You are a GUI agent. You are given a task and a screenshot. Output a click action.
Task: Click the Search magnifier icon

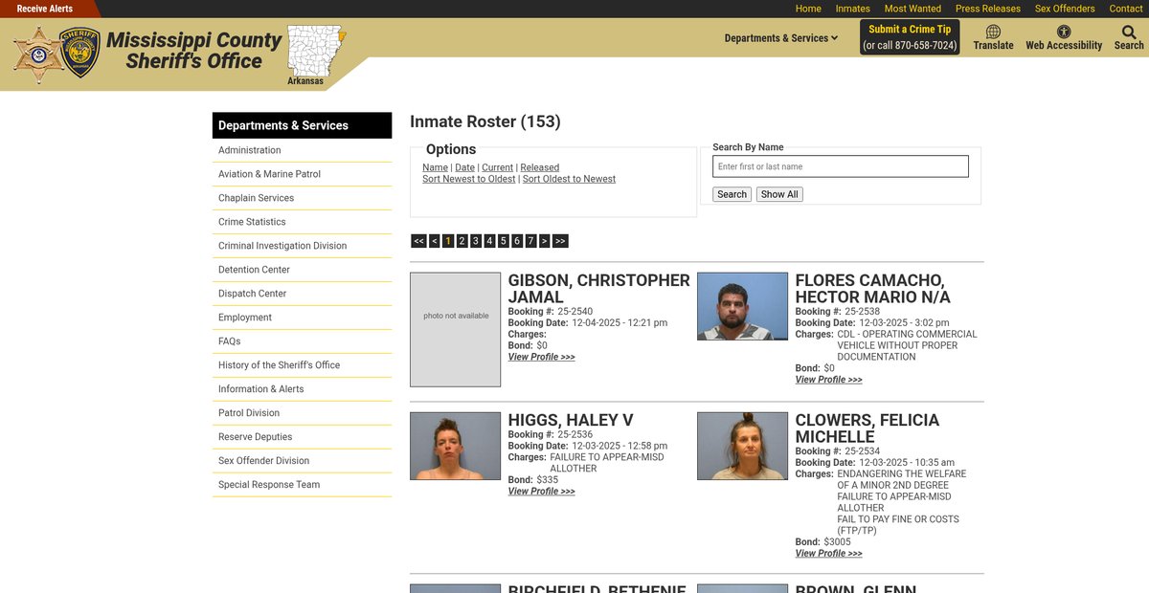click(1129, 33)
